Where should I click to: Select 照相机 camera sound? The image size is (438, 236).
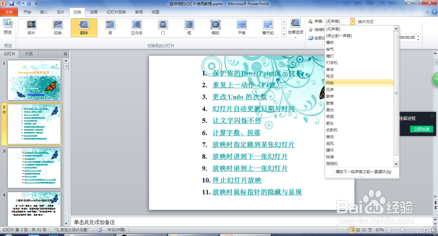359,164
